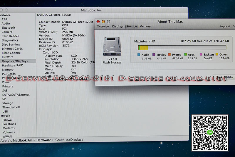
Task: Select Bluetooth in the sidebar
Action: [x=8, y=27]
